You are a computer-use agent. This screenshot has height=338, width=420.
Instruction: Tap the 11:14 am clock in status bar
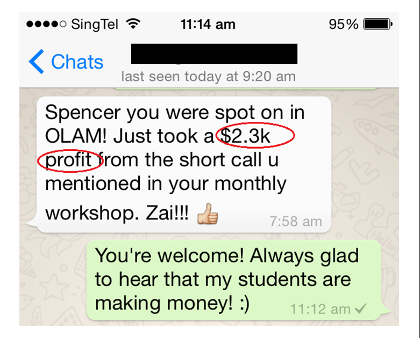[208, 24]
